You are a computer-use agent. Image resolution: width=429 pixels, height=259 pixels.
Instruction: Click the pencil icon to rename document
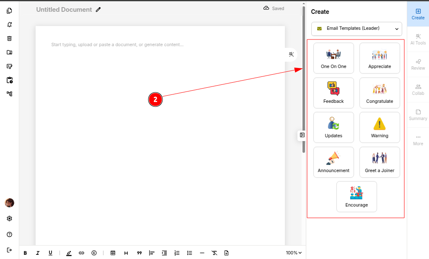(x=98, y=9)
